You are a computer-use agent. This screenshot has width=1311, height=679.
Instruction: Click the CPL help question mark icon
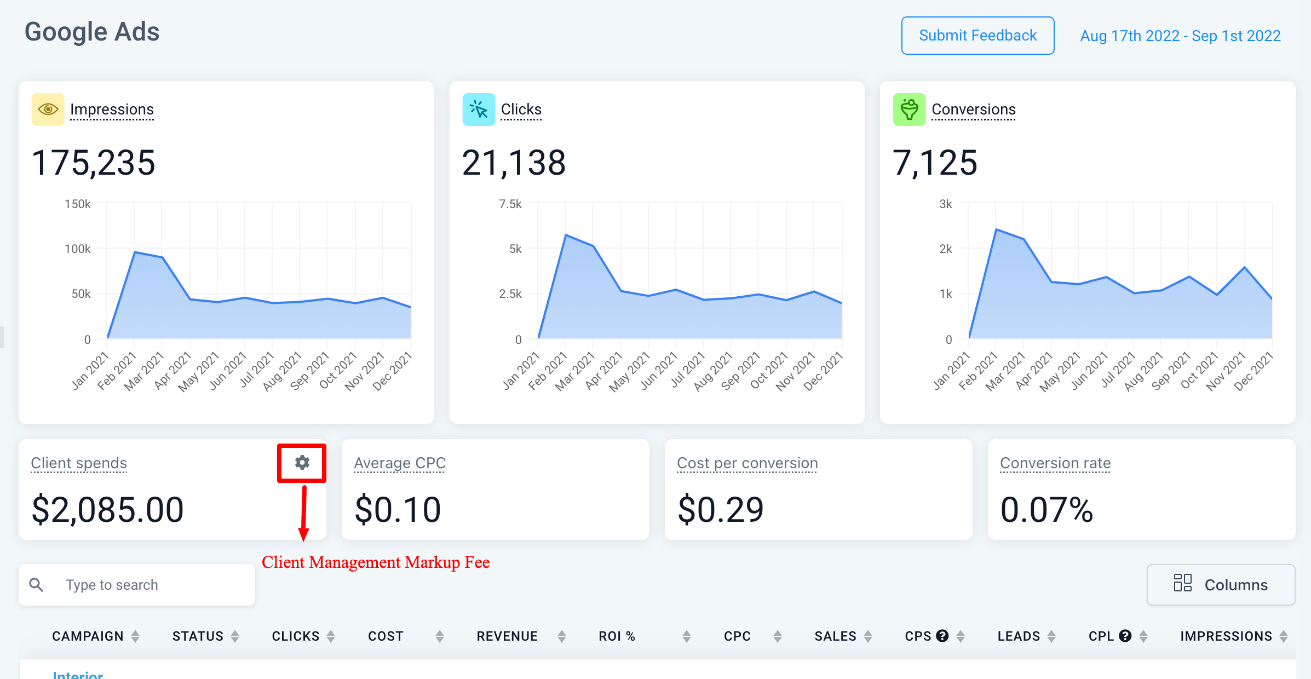pos(1125,636)
